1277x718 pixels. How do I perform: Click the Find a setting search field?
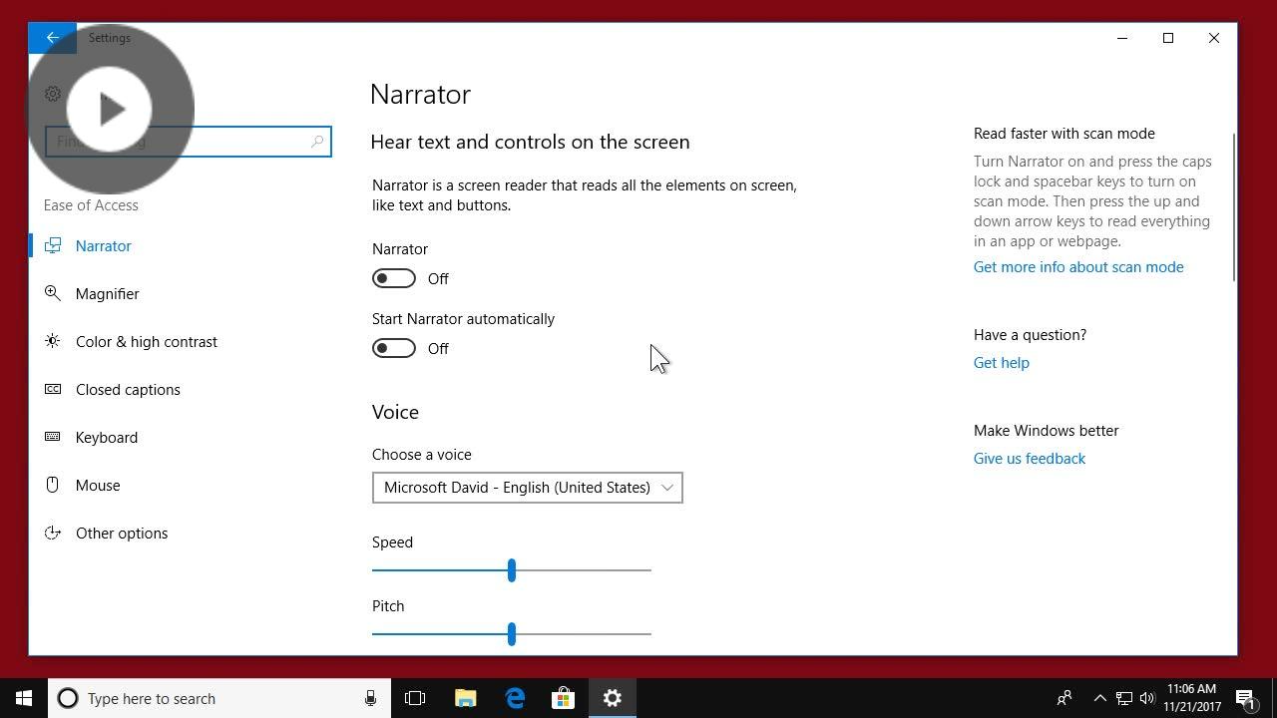(x=189, y=141)
